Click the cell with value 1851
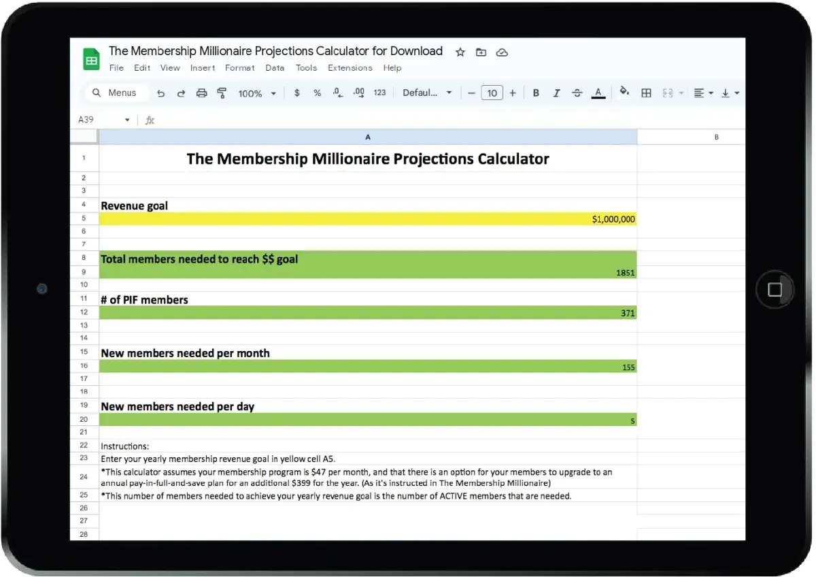 point(368,272)
